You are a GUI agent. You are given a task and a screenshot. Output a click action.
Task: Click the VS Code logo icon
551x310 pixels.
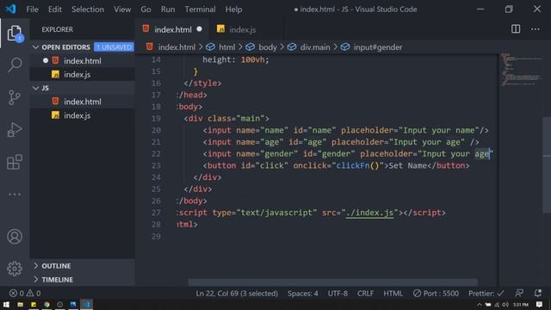click(10, 9)
